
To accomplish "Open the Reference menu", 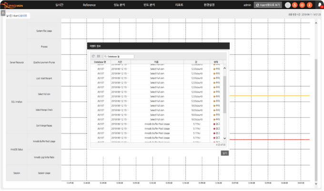I will coord(89,5).
